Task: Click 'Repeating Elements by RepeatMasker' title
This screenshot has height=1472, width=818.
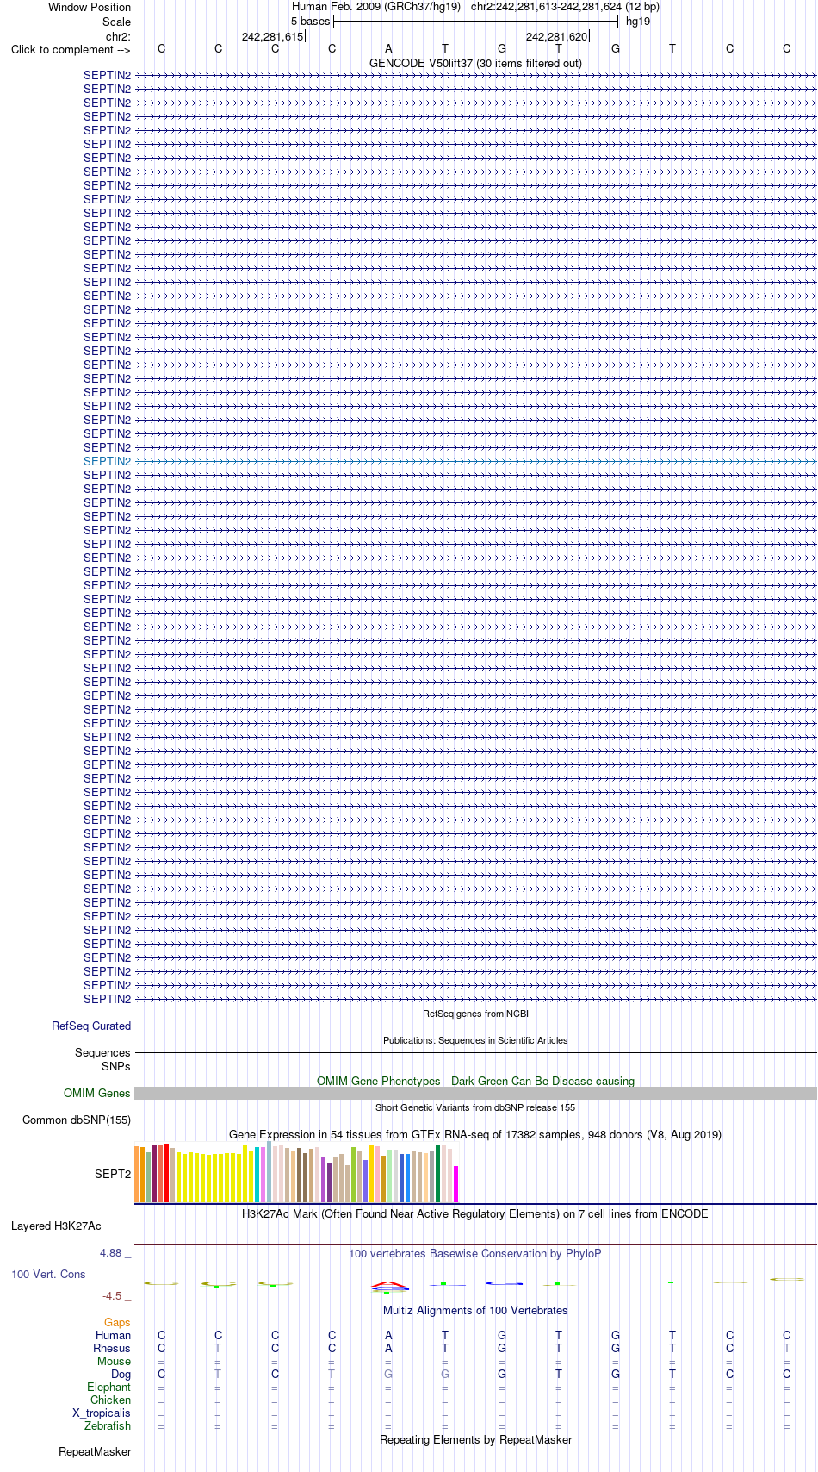Action: [475, 1439]
